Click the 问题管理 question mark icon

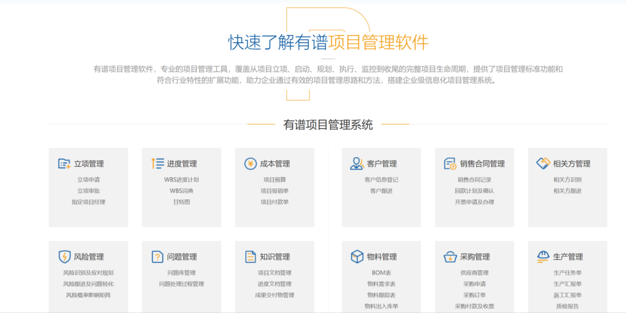tap(157, 256)
